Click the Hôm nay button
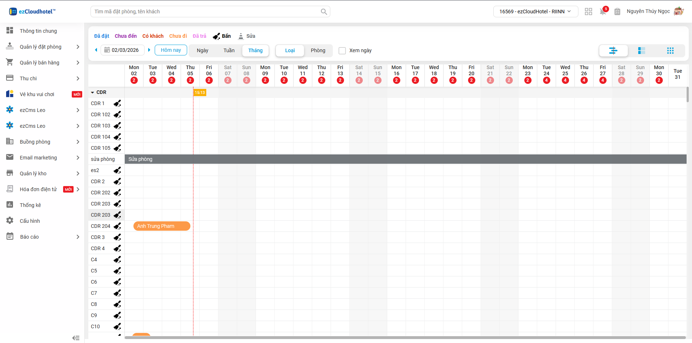 tap(171, 50)
